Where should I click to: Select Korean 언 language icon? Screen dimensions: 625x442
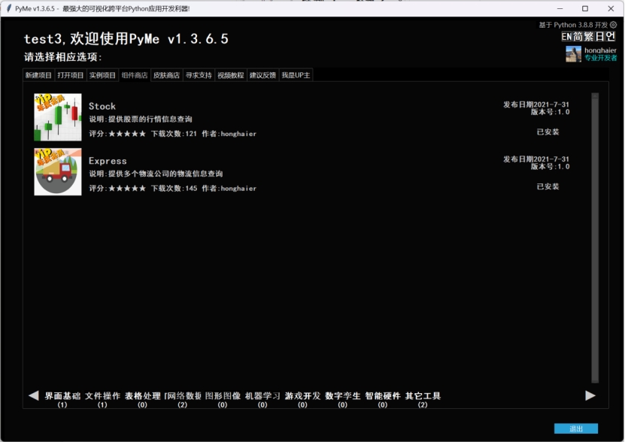point(611,36)
